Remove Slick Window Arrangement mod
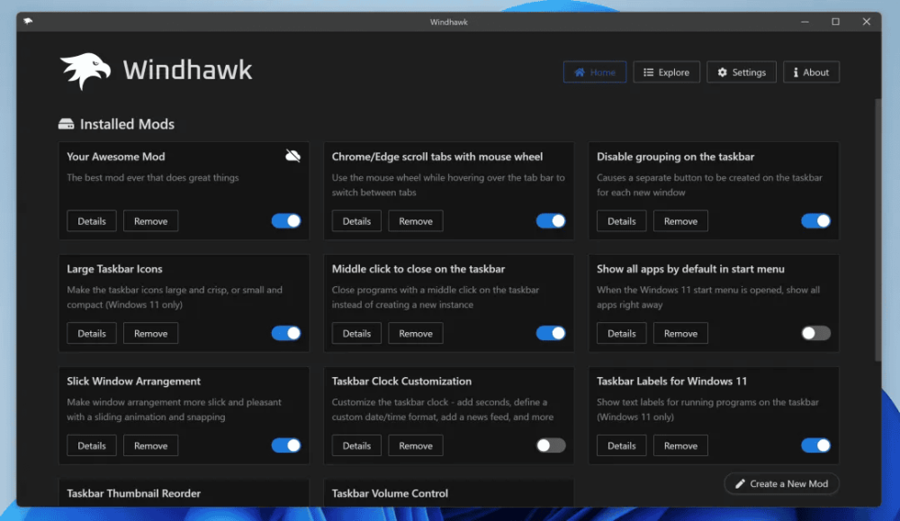This screenshot has width=900, height=521. (x=151, y=445)
